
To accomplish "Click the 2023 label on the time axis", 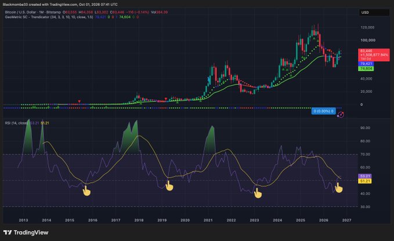I will [x=254, y=220].
